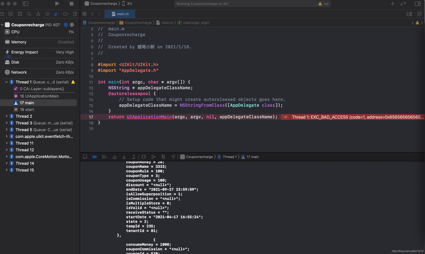Select the Disk gauge row

click(39, 62)
